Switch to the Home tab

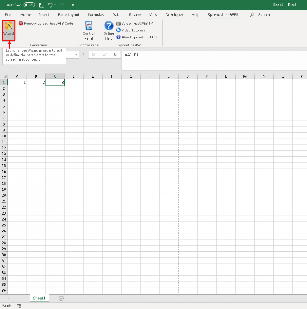(x=26, y=15)
